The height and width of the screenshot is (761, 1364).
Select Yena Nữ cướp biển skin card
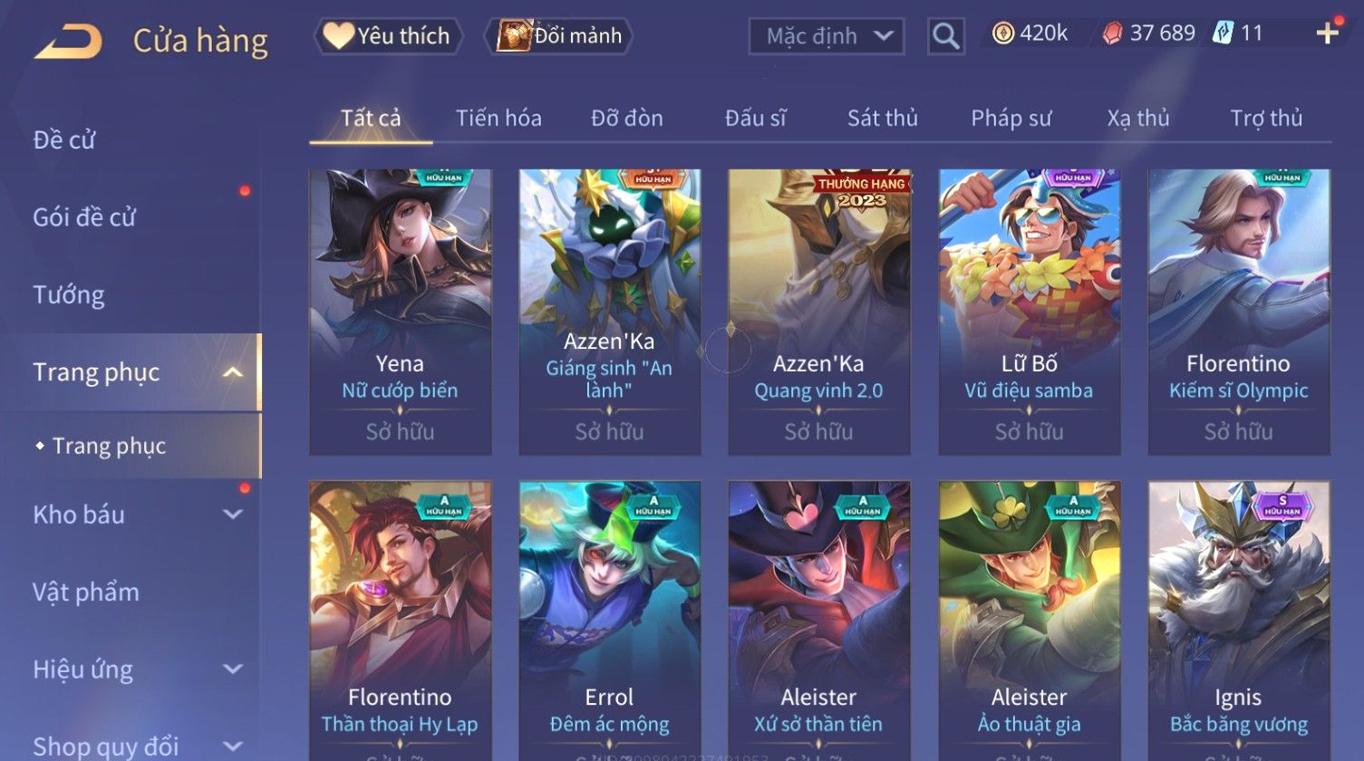pos(400,312)
